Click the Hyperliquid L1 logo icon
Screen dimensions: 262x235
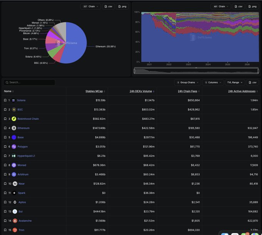pyautogui.click(x=14, y=156)
